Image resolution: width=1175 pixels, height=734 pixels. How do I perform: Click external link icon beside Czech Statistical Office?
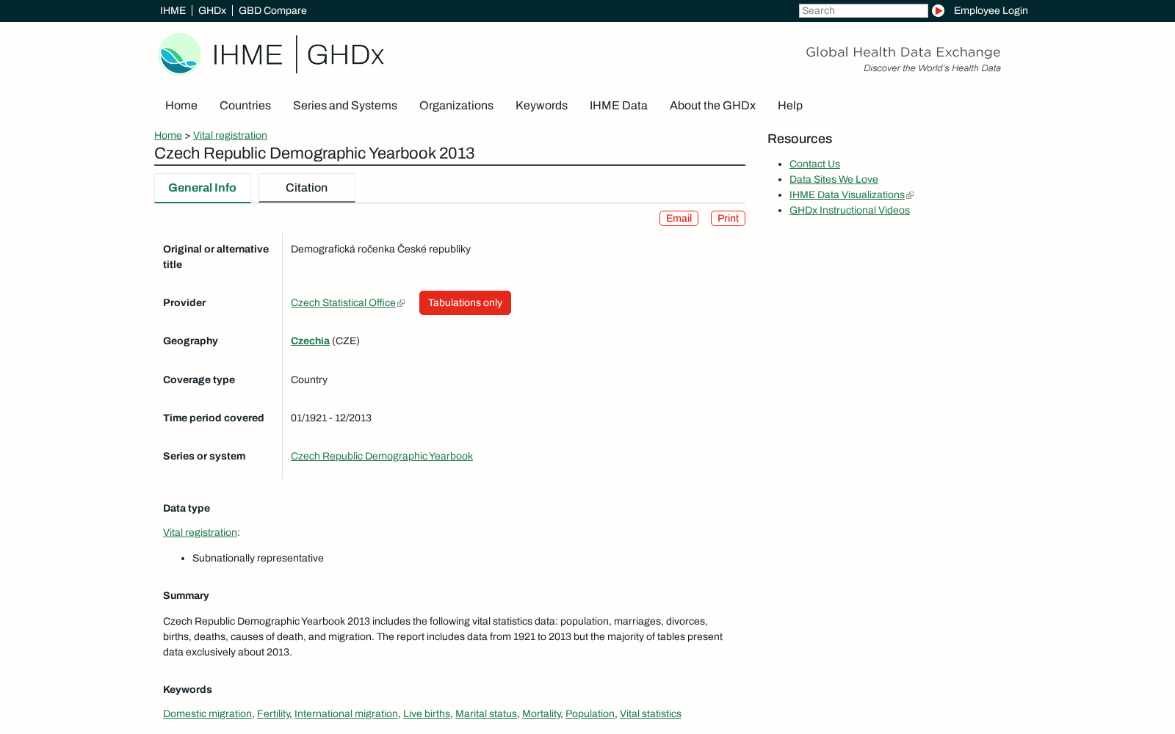[x=401, y=303]
